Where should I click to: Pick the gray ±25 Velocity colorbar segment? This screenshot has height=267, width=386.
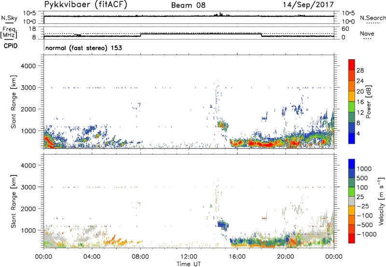[x=352, y=201]
